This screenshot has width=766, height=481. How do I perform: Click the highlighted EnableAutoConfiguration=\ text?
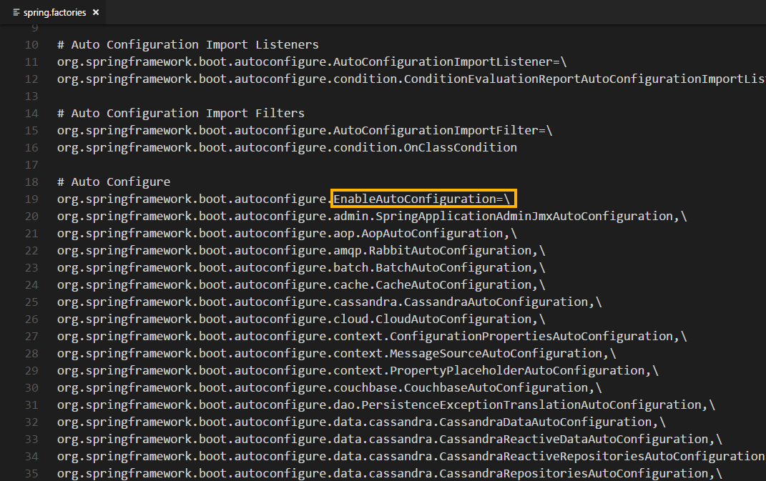[x=423, y=199]
